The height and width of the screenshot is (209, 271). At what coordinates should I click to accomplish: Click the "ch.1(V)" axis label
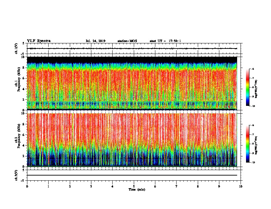coord(16,48)
